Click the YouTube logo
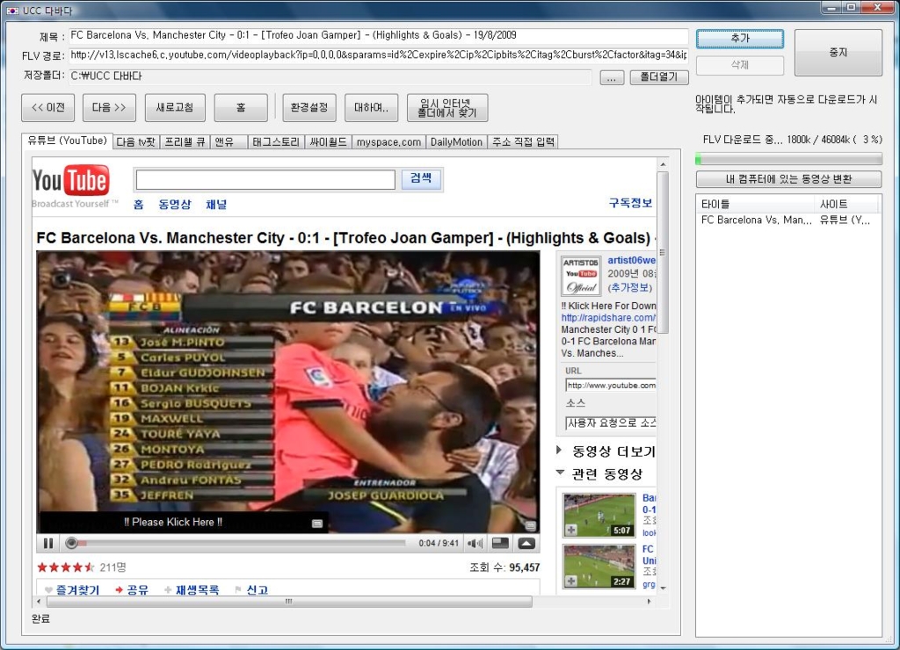 click(70, 181)
